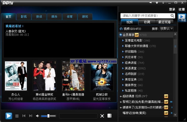Click the 登录 login link
Viewport: 187px width, 122px height.
(172, 9)
